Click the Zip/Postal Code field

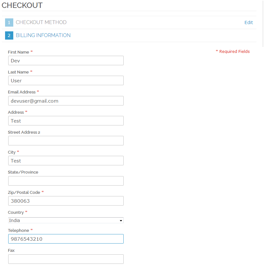pos(66,201)
